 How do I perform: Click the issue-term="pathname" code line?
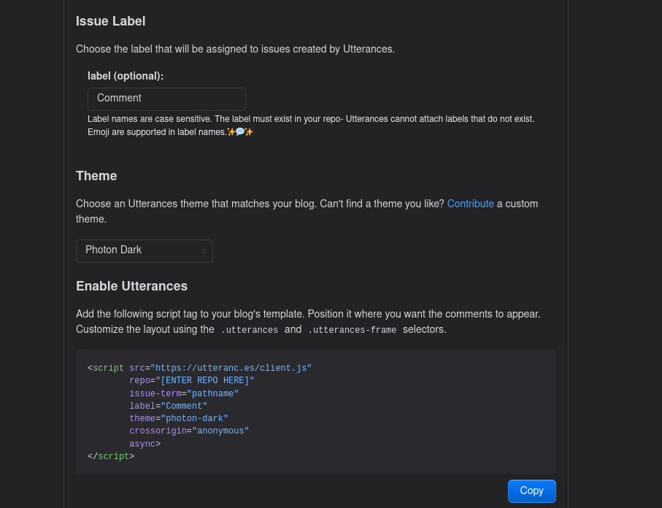[x=184, y=393]
